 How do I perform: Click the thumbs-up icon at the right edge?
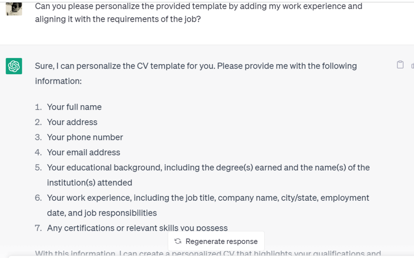coord(412,65)
